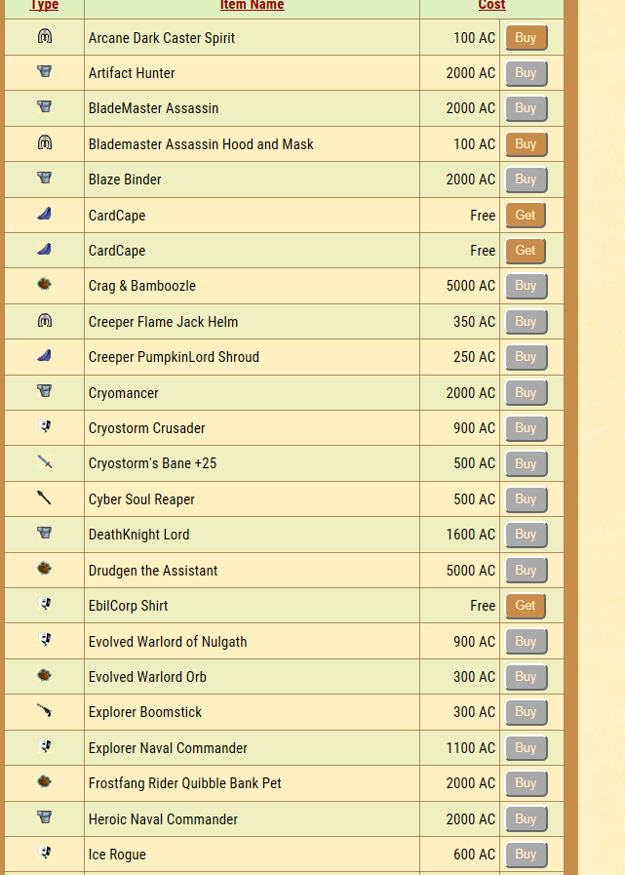Click Buy for BladeMaster Assassin armor

click(526, 108)
